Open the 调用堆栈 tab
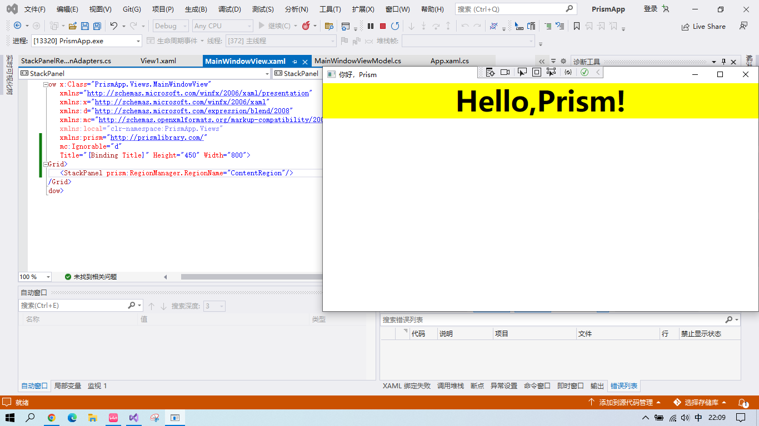Viewport: 759px width, 426px height. click(x=450, y=386)
